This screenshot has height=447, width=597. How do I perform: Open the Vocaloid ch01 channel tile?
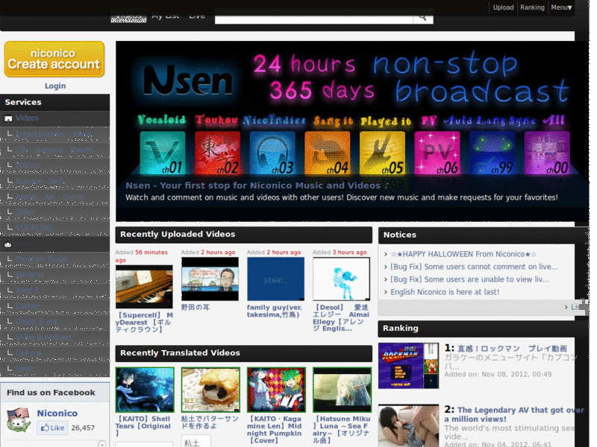pyautogui.click(x=163, y=153)
